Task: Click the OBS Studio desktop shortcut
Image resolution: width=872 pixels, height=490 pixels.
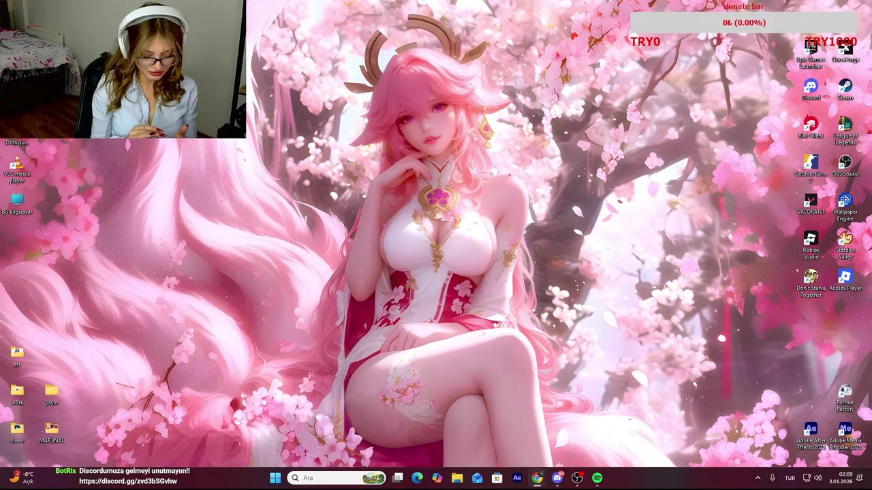Action: (845, 165)
